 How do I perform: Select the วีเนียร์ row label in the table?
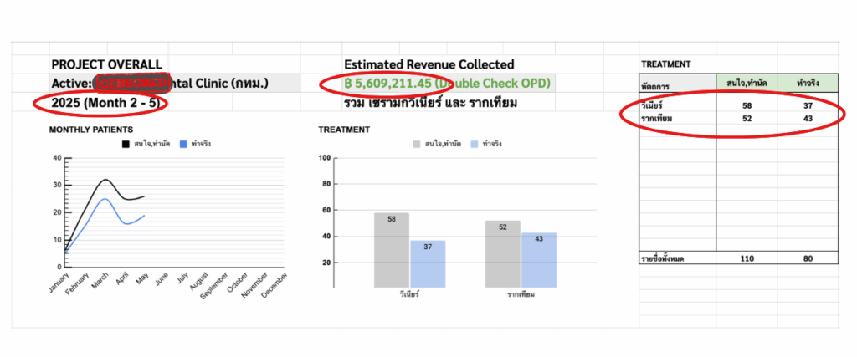coord(653,106)
